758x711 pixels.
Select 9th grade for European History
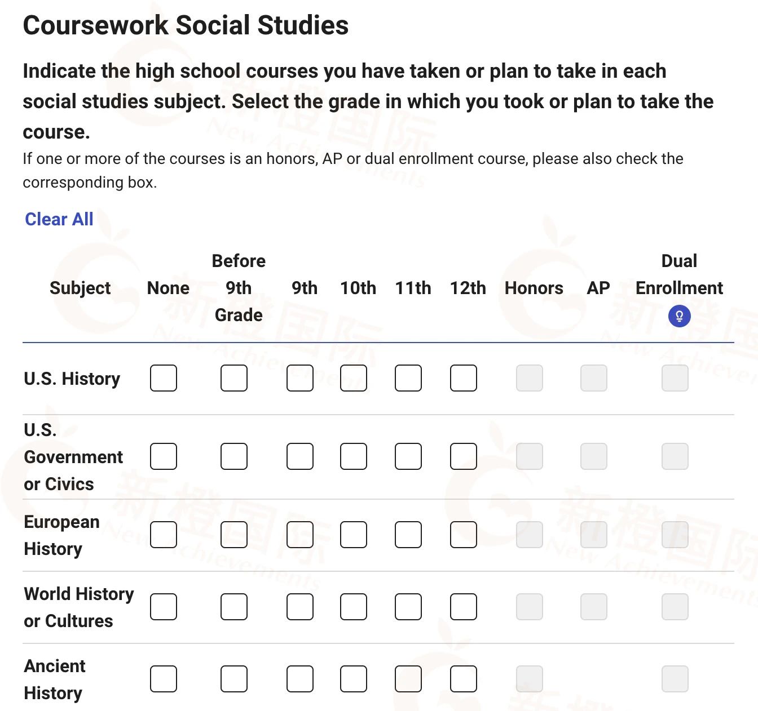coord(299,535)
